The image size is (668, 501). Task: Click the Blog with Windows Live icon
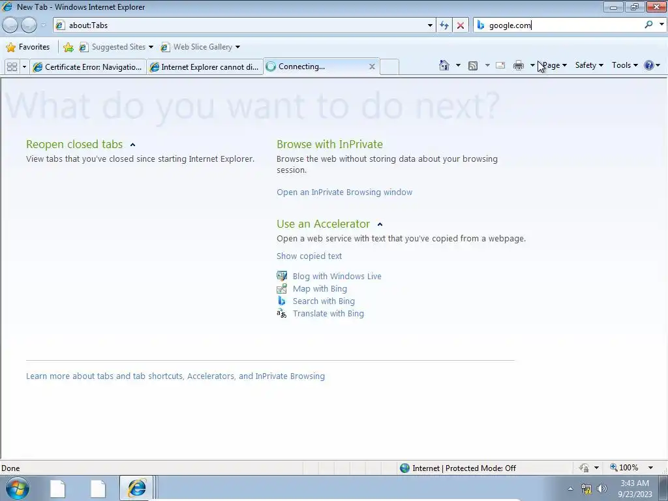(x=282, y=276)
